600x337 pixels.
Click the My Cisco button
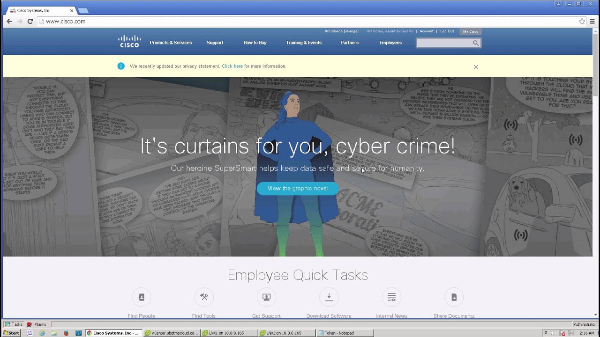[471, 31]
